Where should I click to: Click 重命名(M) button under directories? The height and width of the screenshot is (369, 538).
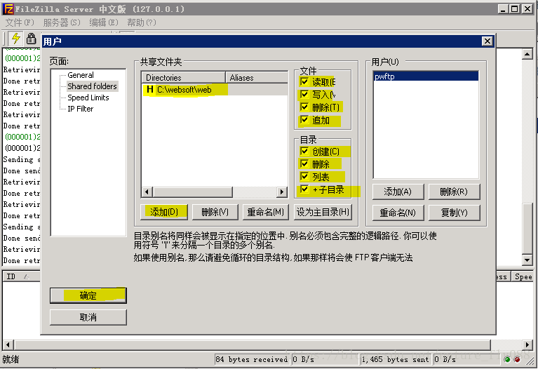(266, 212)
